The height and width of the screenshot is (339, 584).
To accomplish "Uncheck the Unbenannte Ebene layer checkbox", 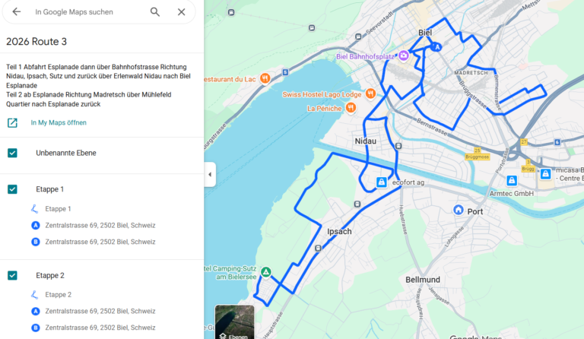I will pos(12,153).
